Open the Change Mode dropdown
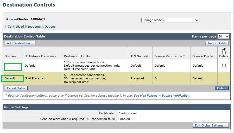Viewport: 234px width, 133px height. point(170,20)
